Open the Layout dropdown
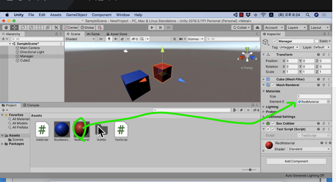 [319, 27]
